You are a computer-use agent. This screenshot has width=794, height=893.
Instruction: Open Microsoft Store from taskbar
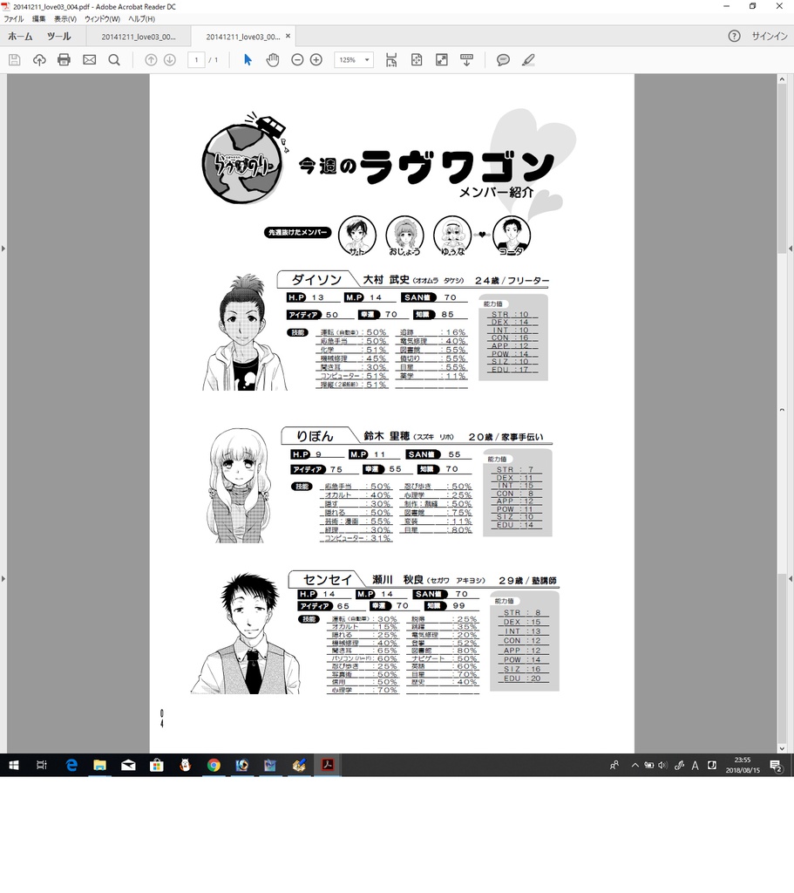coord(157,766)
